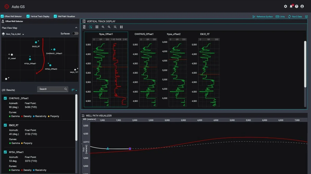Uncheck the Elk32_RT well checkbox

tap(5, 125)
